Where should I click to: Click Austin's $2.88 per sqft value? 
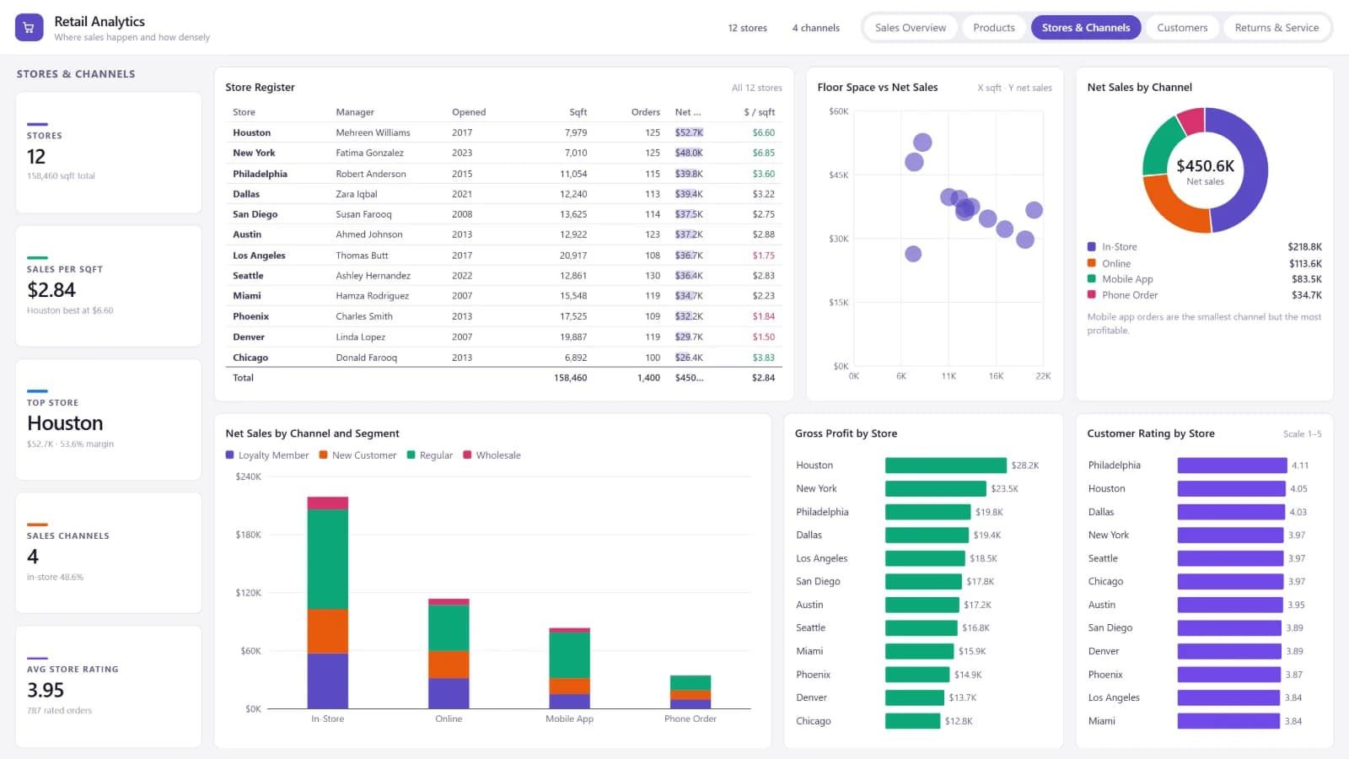[764, 234]
